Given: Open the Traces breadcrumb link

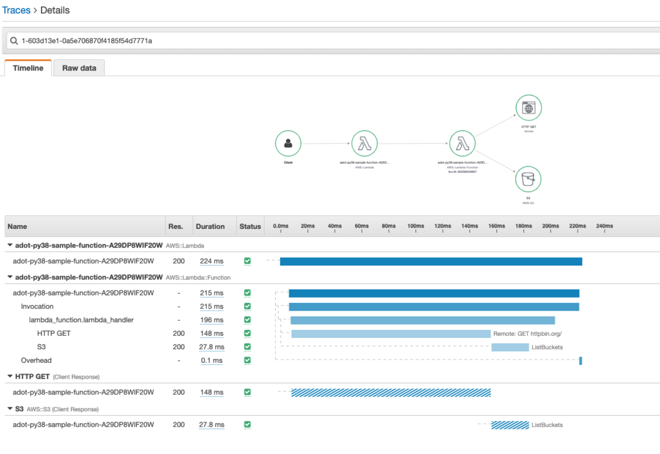Looking at the screenshot, I should coord(16,10).
